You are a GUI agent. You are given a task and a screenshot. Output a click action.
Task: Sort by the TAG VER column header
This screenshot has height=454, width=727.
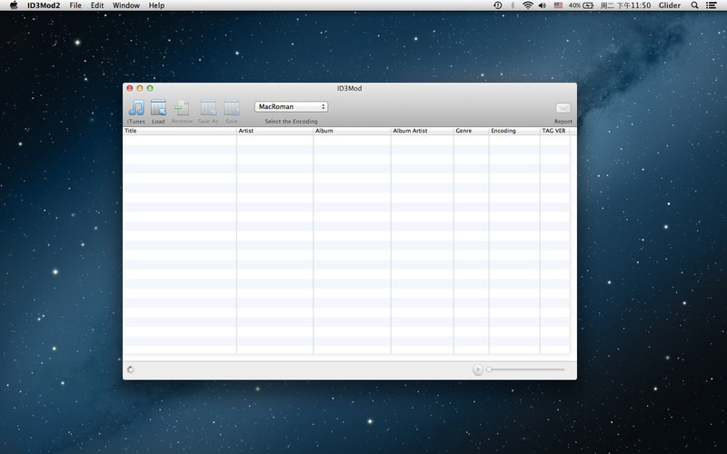[x=554, y=131]
